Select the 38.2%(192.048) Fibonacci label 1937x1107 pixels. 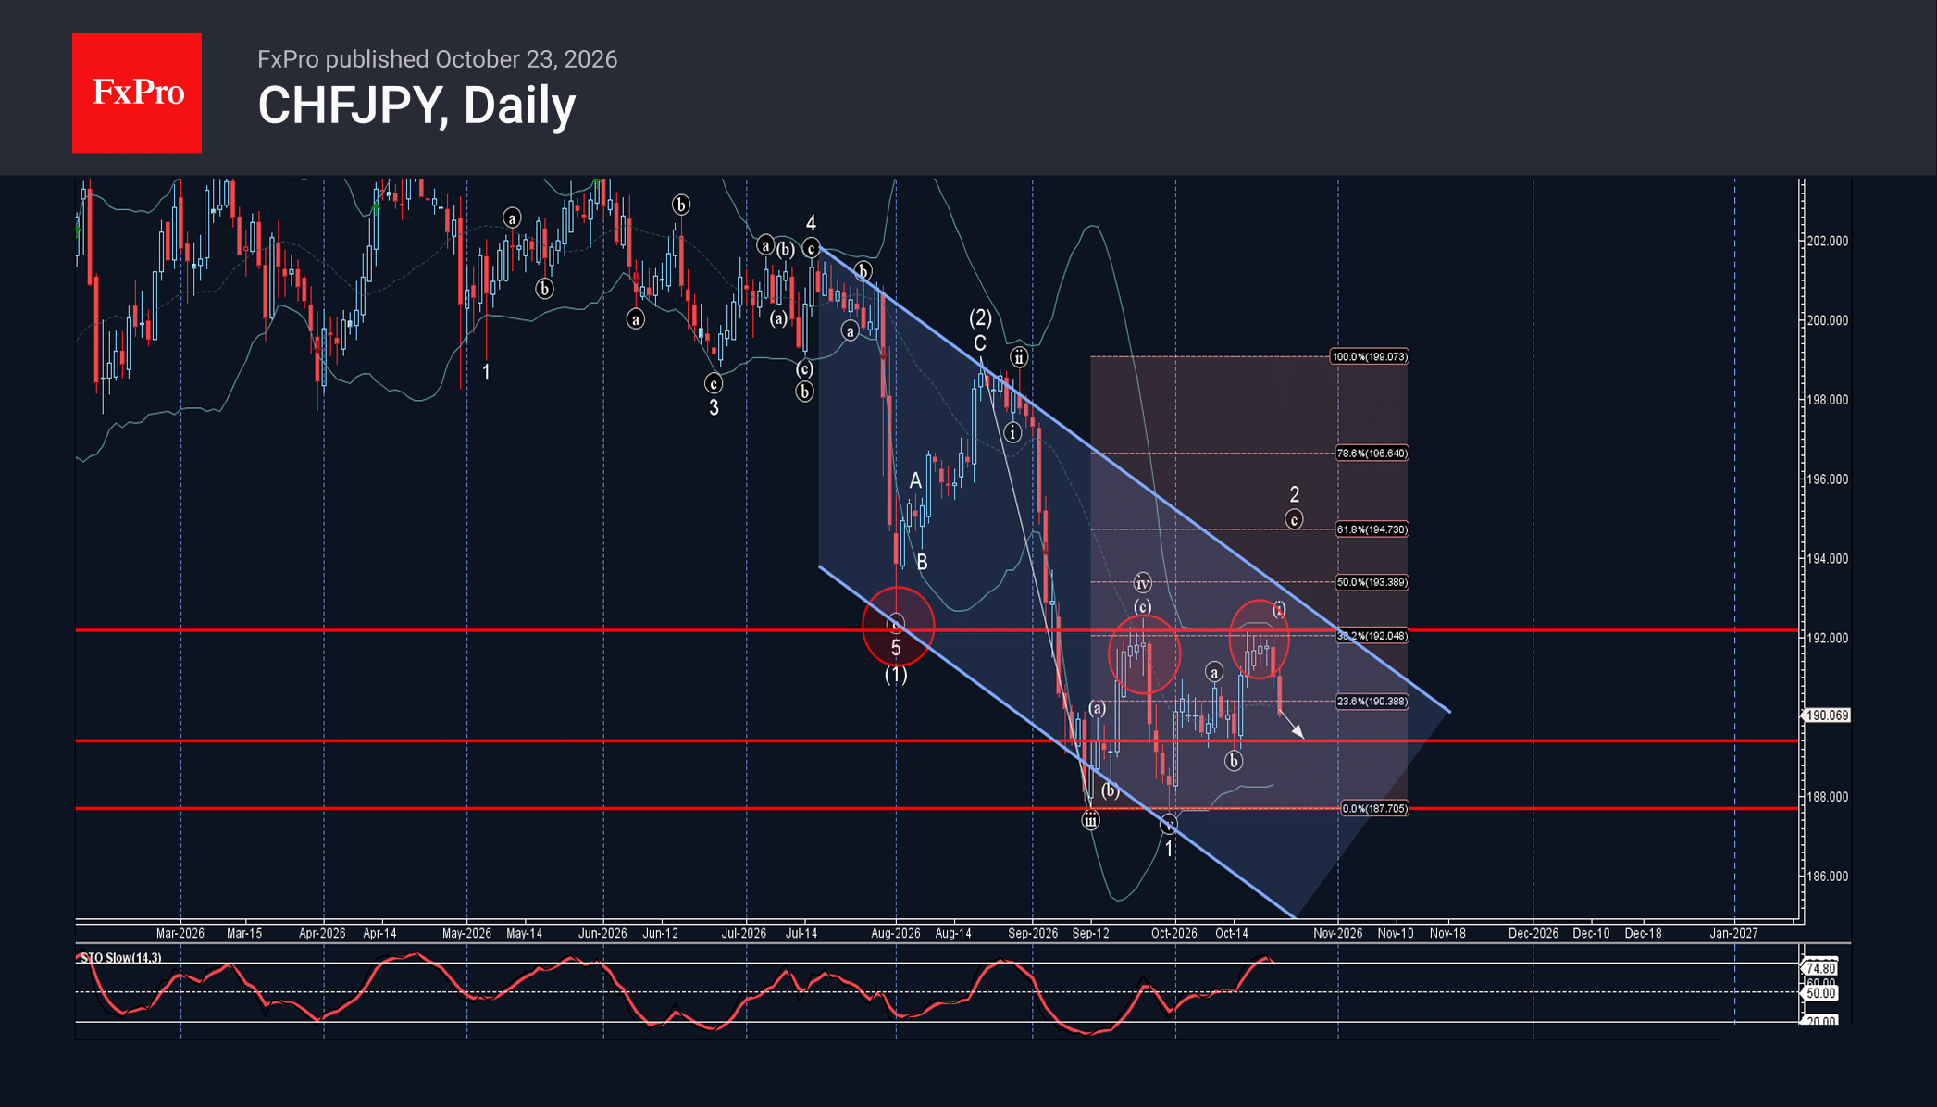1372,636
